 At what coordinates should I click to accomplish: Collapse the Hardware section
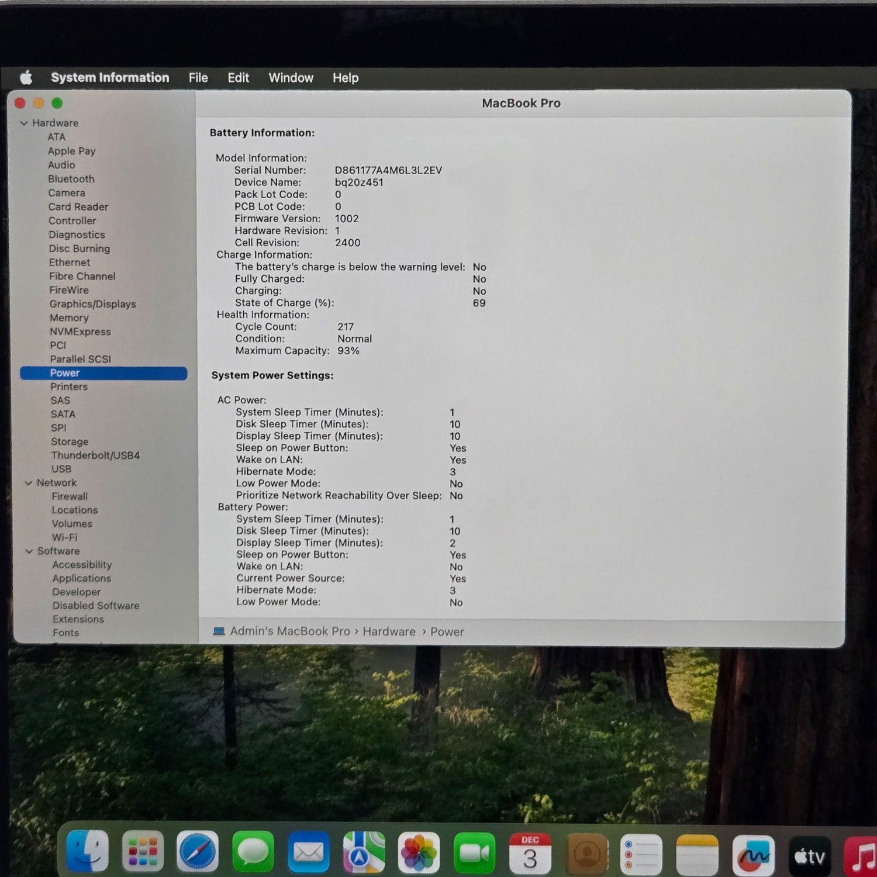24,123
